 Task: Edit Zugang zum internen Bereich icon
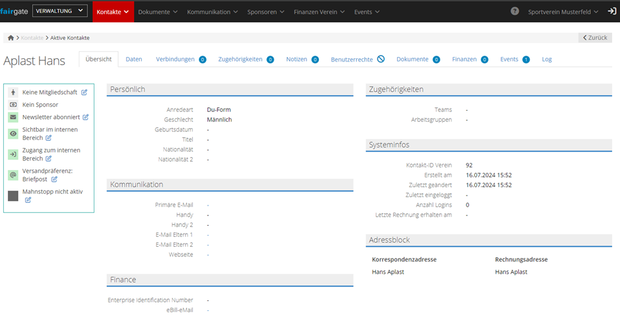point(49,158)
